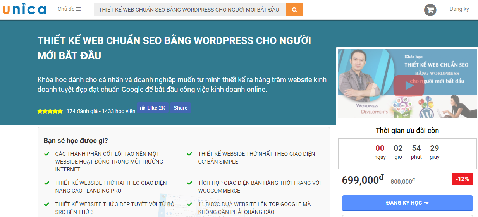Click the Thời gian ưu đãi còn heading
This screenshot has height=217, width=478.
tap(407, 131)
